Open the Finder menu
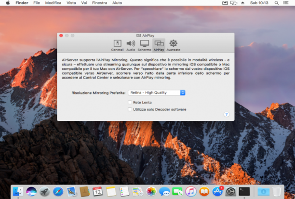Image resolution: width=295 pixels, height=199 pixels. (x=22, y=3)
